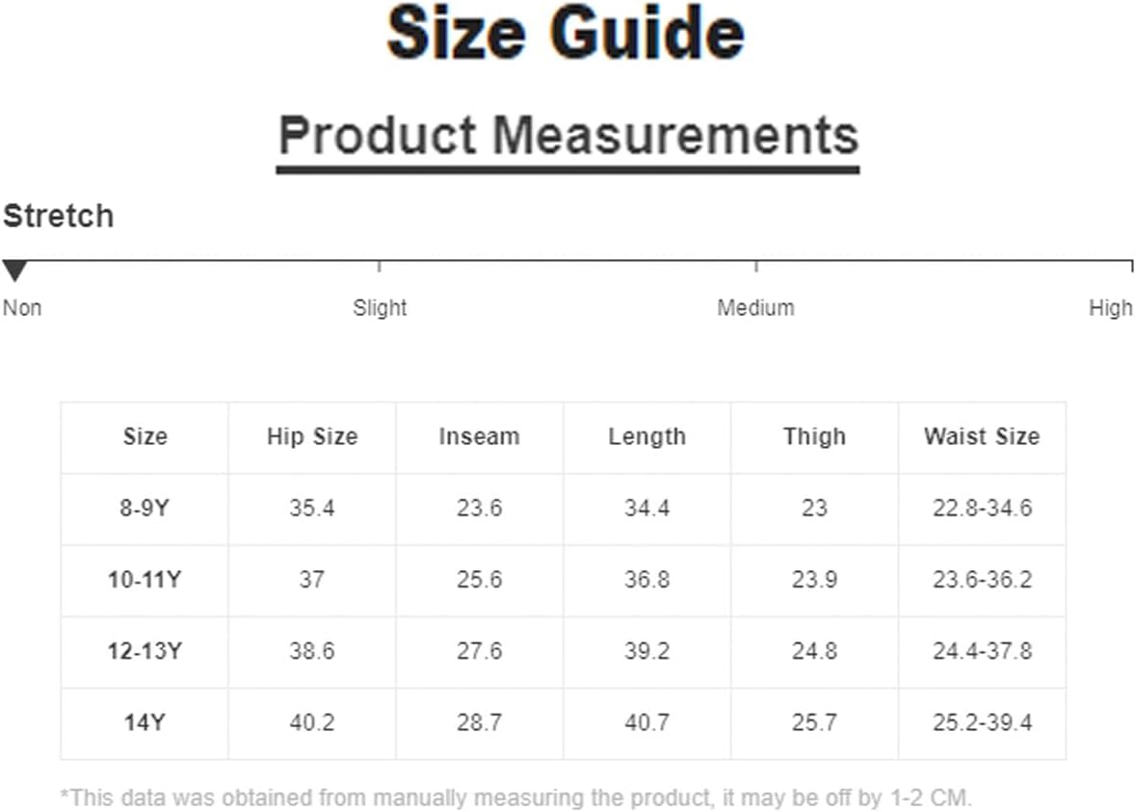This screenshot has height=812, width=1136.
Task: Select the 14Y size row label
Action: click(145, 723)
